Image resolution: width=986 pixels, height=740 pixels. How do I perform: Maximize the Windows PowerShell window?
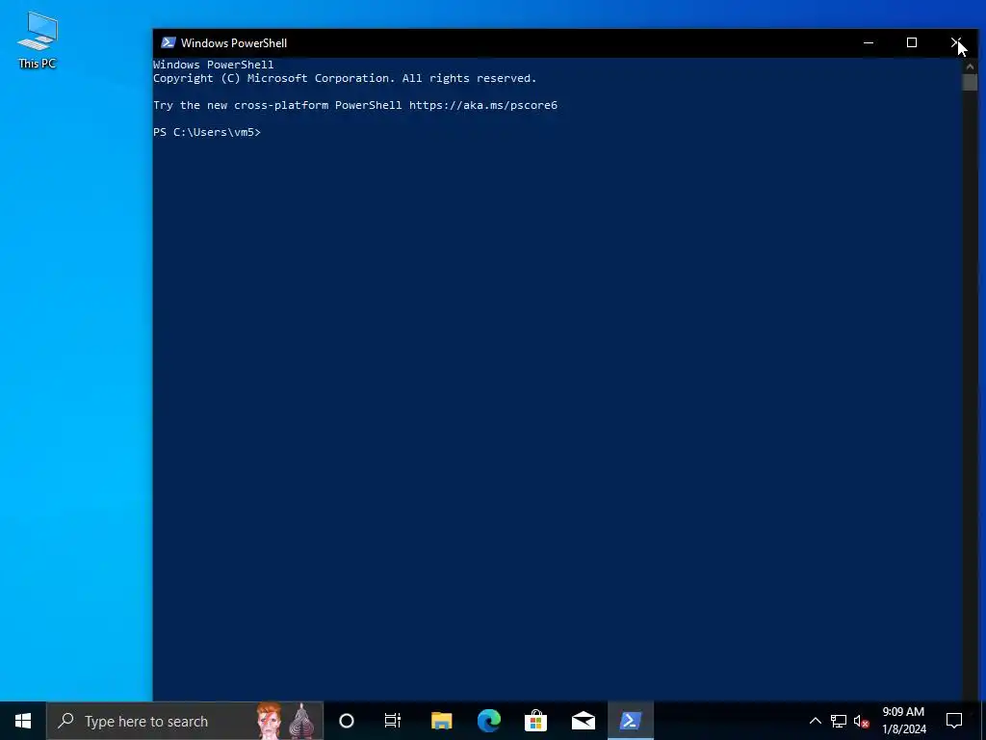click(x=911, y=42)
